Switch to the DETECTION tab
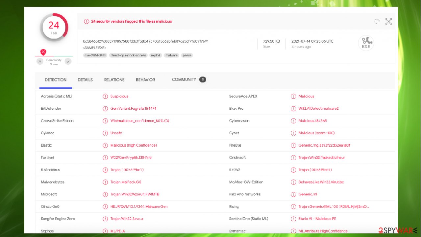The width and height of the screenshot is (421, 237). point(56,80)
